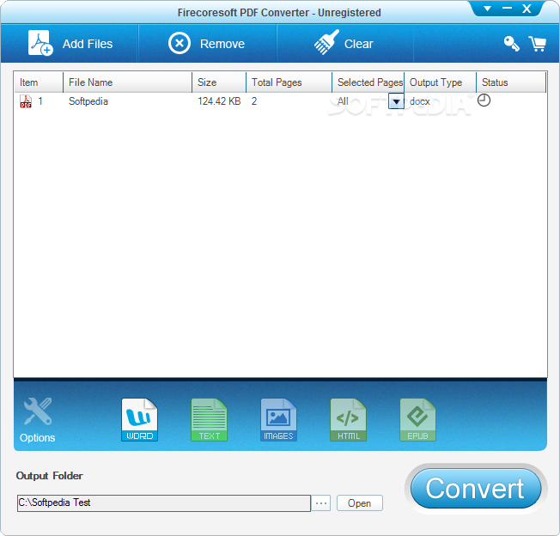Click the Size column header

coord(219,82)
